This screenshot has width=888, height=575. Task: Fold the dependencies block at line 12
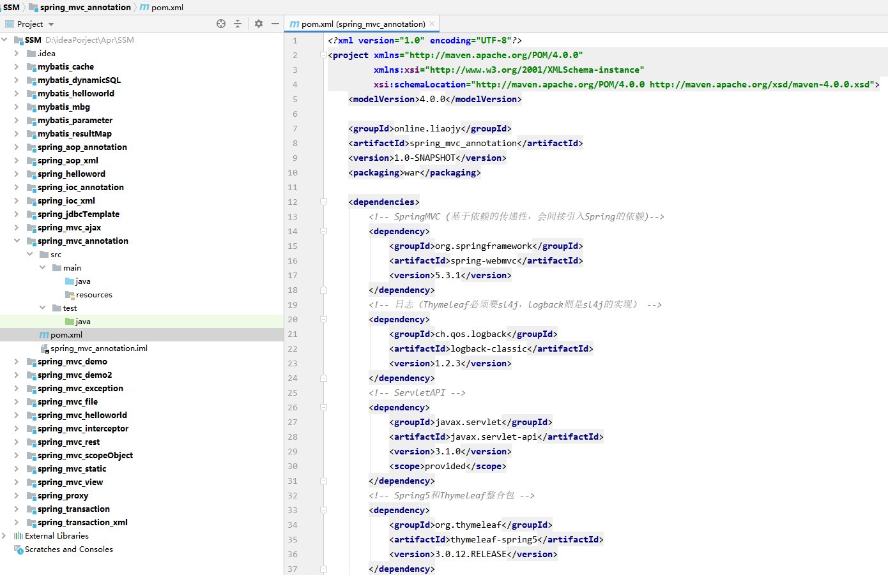pyautogui.click(x=323, y=202)
